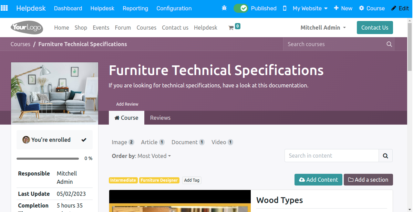Open the Mitchell Admin user dropdown
The image size is (413, 212).
323,28
